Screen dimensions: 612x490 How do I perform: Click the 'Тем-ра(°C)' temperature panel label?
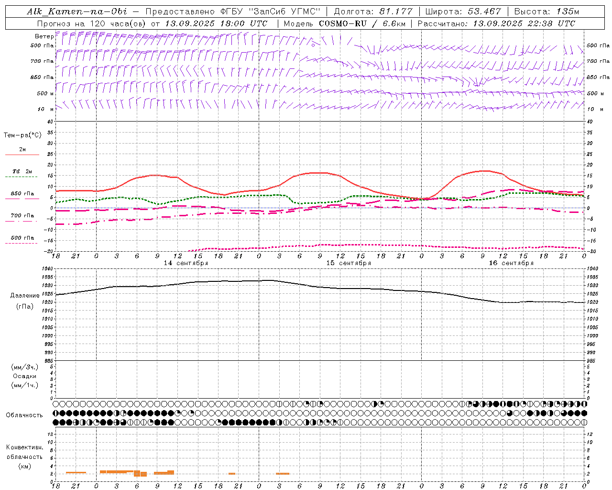coord(22,135)
